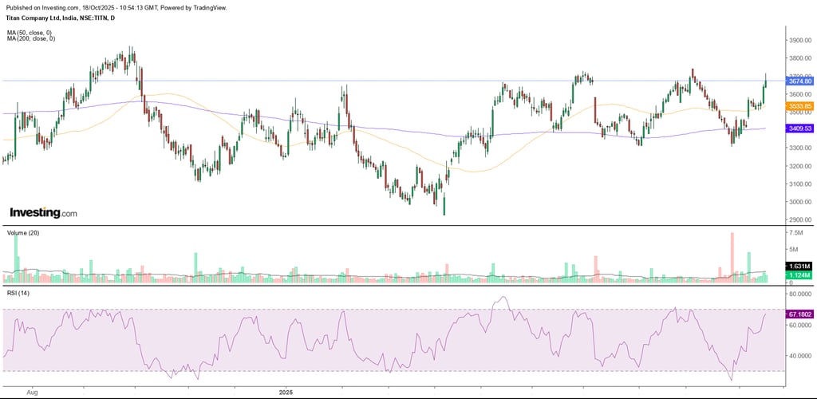Select the MA (50, close, 0) legend
The width and height of the screenshot is (817, 399).
click(x=31, y=32)
